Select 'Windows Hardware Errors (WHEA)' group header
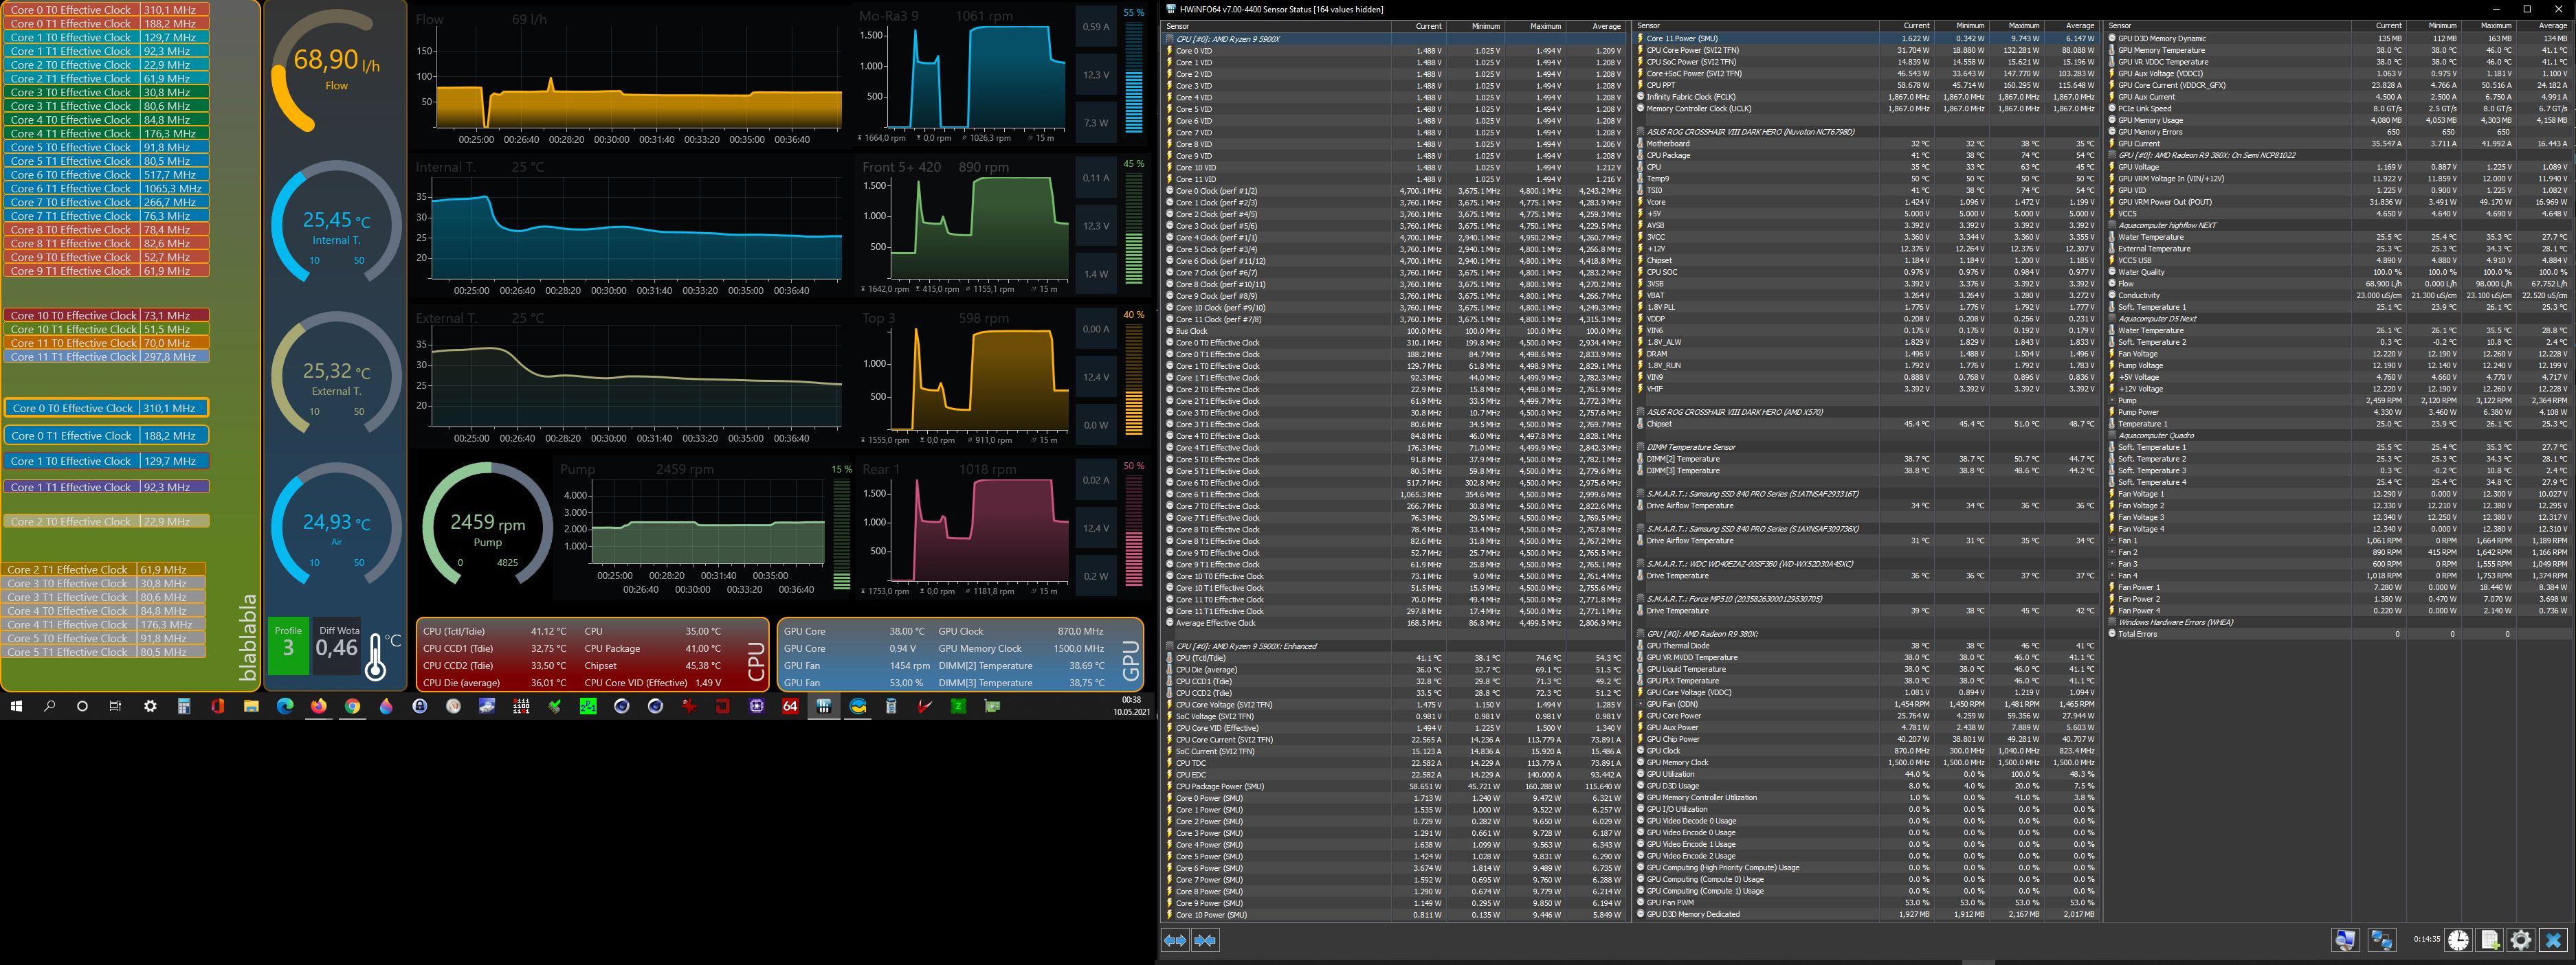The width and height of the screenshot is (2576, 965). [2337, 622]
